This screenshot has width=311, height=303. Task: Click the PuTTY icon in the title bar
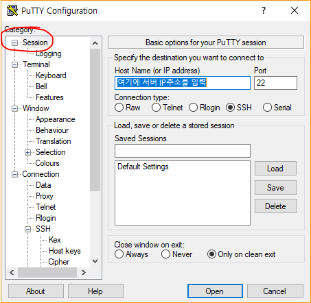[12, 10]
